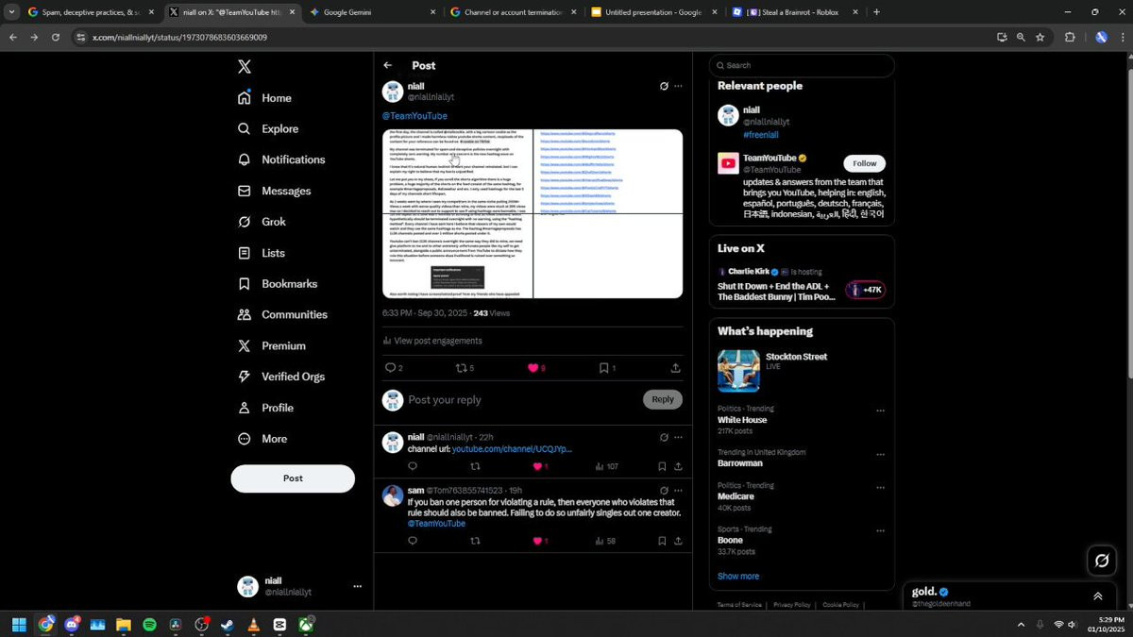Click the share icon on main post
This screenshot has height=637, width=1133.
[x=676, y=368]
